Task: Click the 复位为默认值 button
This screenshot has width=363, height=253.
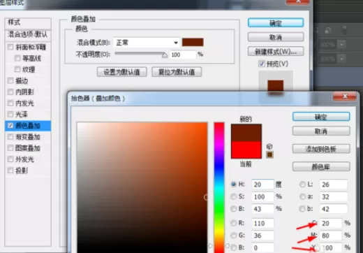Action: tap(177, 72)
